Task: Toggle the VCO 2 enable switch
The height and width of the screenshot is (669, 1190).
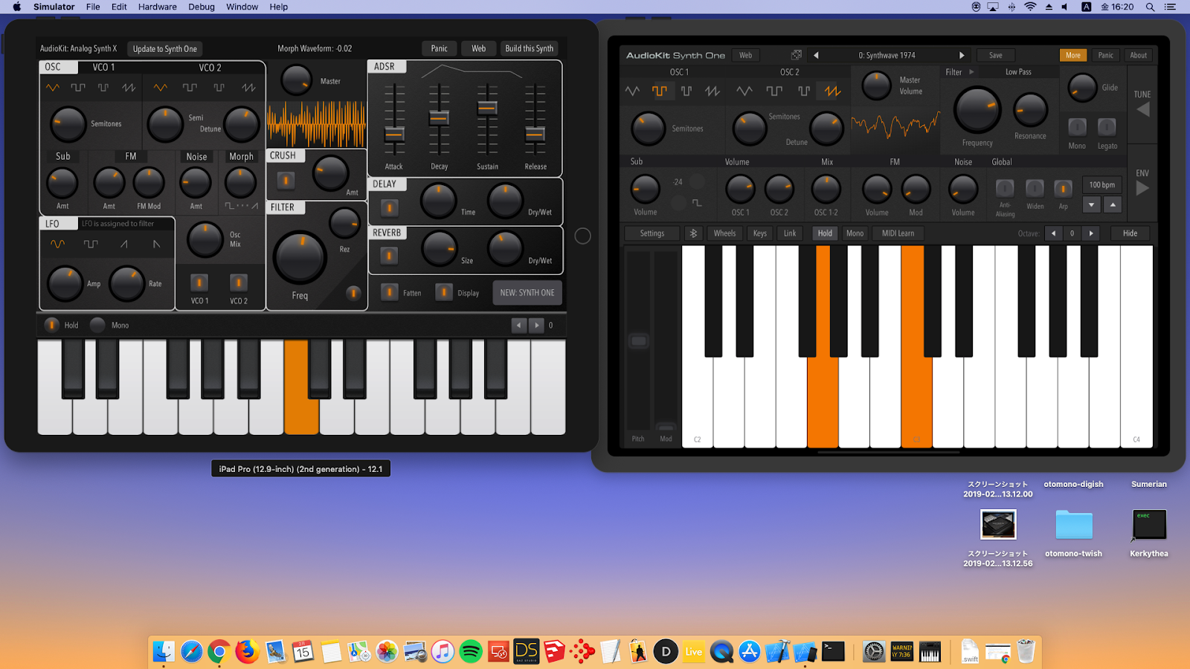Action: coord(239,282)
